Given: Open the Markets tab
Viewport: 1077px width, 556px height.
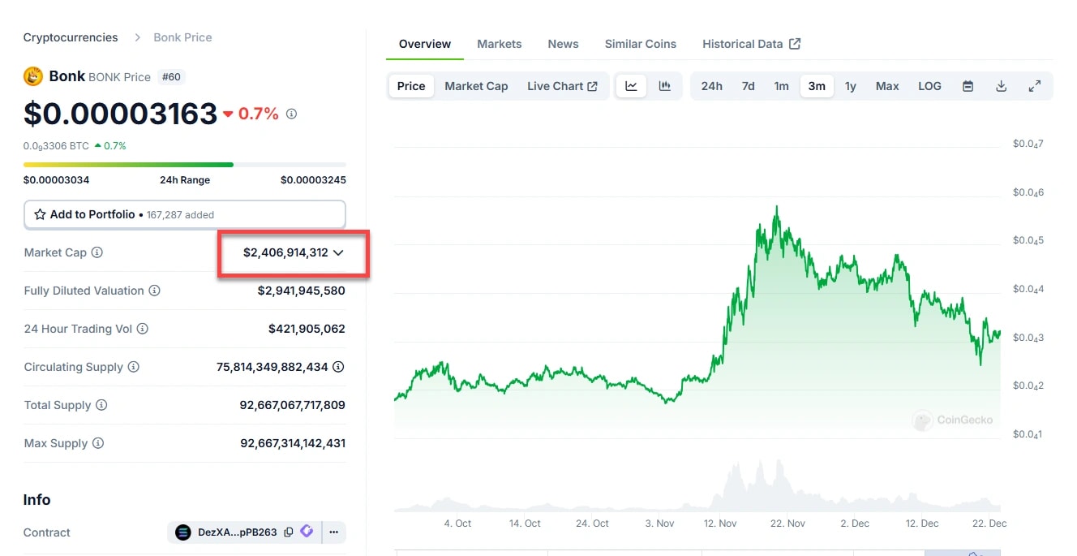Looking at the screenshot, I should click(x=499, y=44).
